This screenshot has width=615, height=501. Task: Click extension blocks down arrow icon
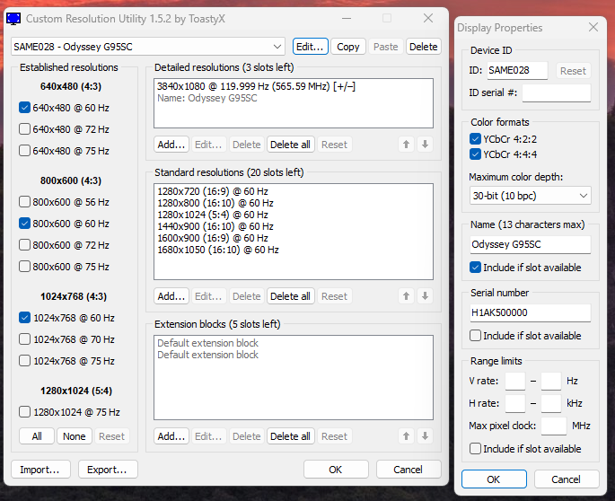coord(425,436)
